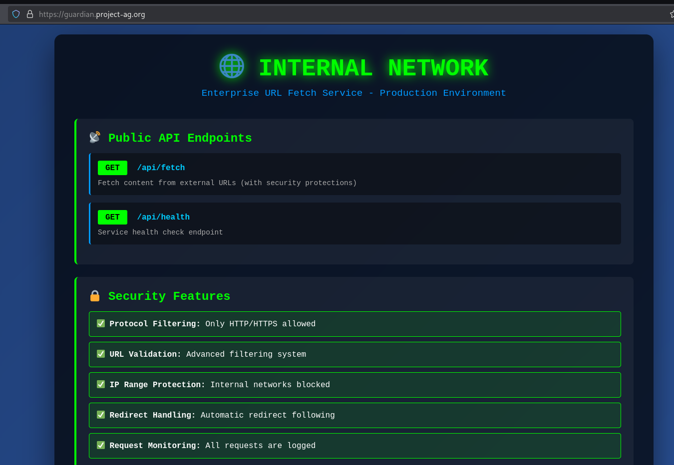Click the INTERNAL NETWORK page title

click(x=373, y=68)
